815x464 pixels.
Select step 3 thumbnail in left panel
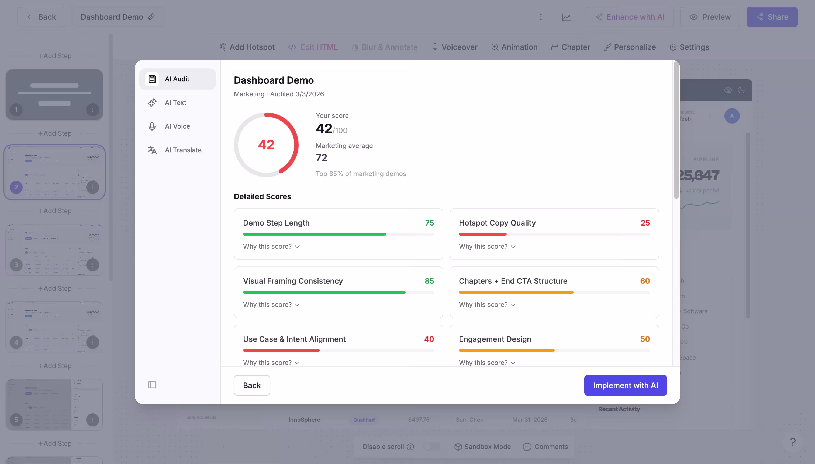[x=54, y=249]
